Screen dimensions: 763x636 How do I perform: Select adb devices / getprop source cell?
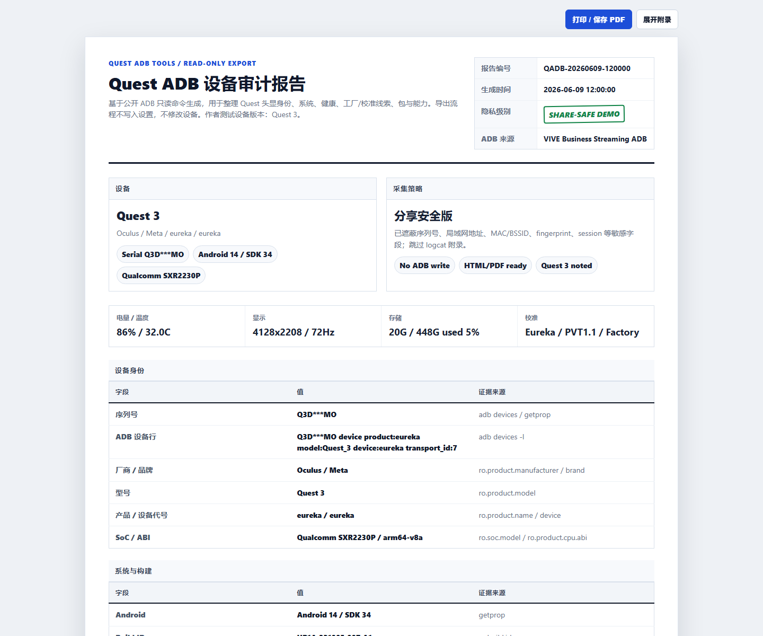coord(514,414)
